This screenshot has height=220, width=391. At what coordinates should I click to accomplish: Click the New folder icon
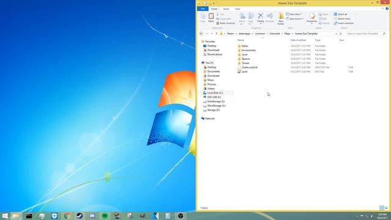point(281,19)
